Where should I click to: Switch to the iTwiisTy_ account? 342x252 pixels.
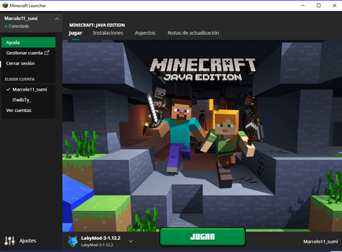tap(28, 100)
